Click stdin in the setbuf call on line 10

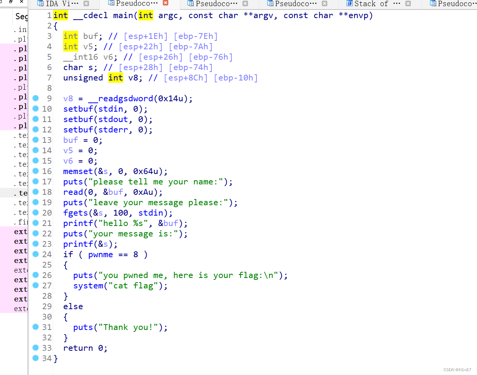coord(110,109)
